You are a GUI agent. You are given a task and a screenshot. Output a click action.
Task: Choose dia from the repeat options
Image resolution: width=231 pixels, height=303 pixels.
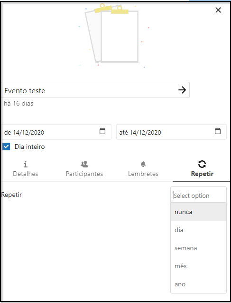198,230
